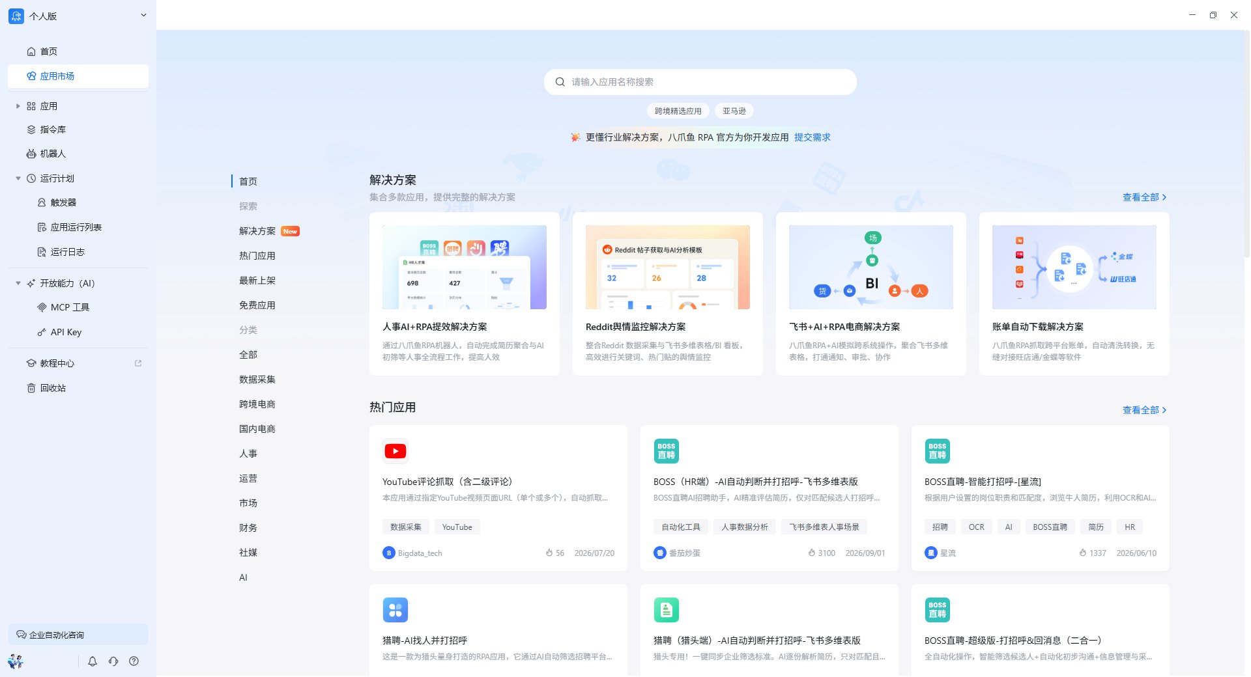
Task: Click the 提交需求 link
Action: [x=812, y=137]
